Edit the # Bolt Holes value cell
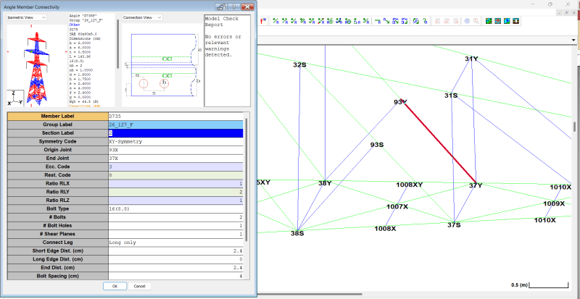Screen dimensions: 580x299 (x=175, y=225)
